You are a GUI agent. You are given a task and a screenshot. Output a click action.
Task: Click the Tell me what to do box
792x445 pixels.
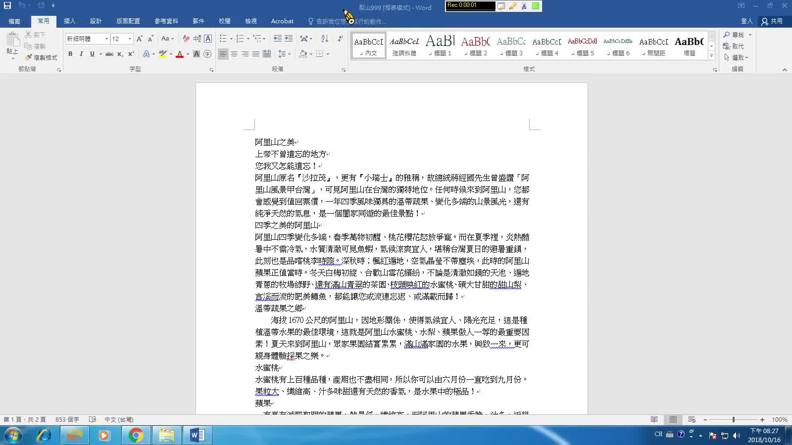(x=346, y=21)
